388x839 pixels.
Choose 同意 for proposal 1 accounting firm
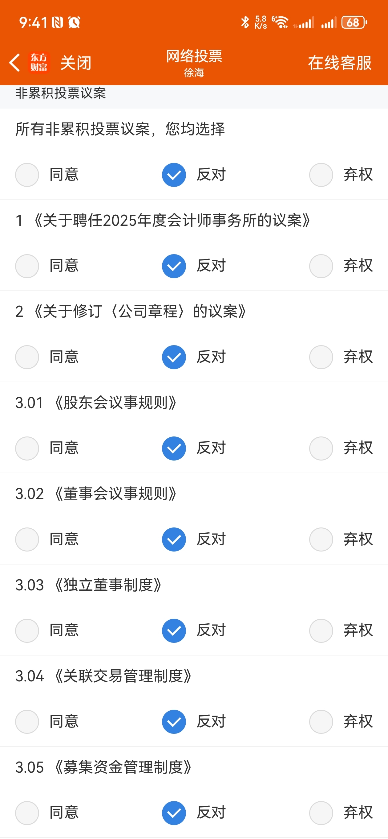(27, 266)
